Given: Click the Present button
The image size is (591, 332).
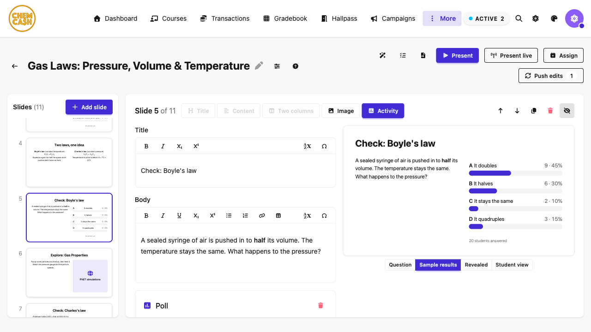Looking at the screenshot, I should (x=458, y=55).
